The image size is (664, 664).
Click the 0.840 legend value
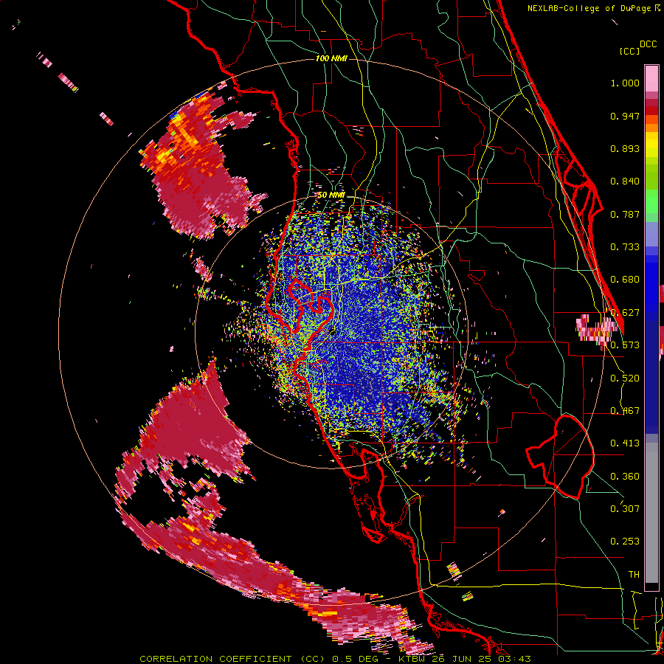625,181
